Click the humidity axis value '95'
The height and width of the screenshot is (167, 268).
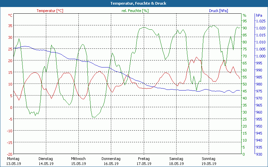pos(245,21)
